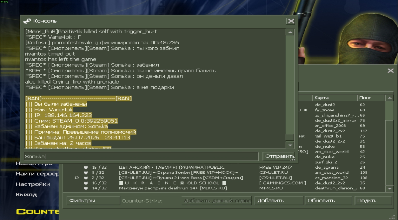Click shield icon beside 14 / 32 server

click(86, 188)
